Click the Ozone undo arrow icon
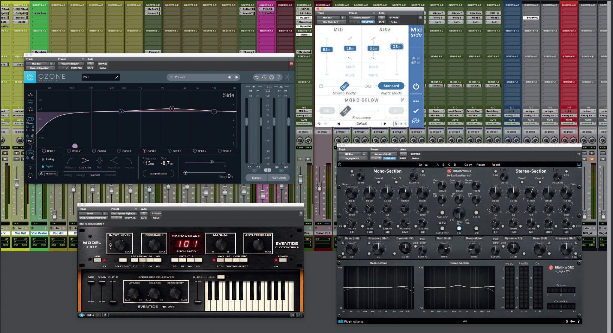Image resolution: width=613 pixels, height=333 pixels. pyautogui.click(x=257, y=77)
